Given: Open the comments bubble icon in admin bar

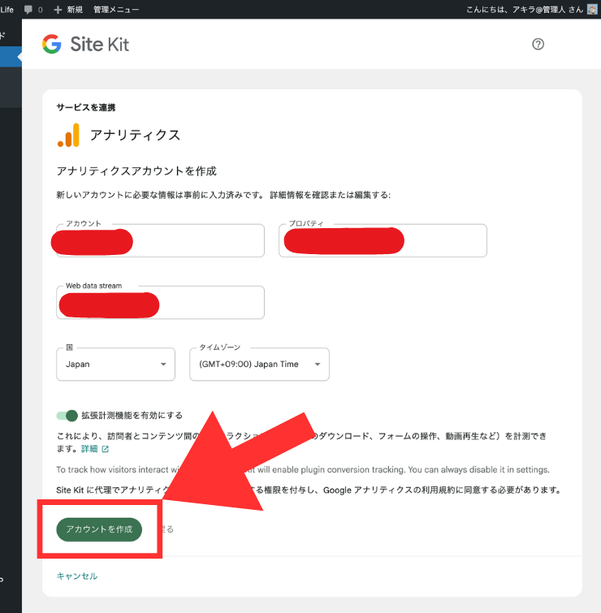Looking at the screenshot, I should coord(28,10).
